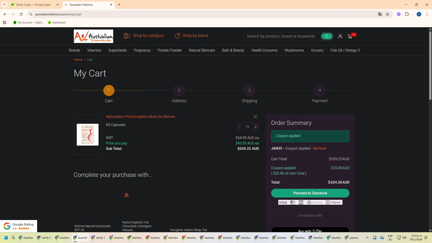
Task: Open the Protein Powder menu item
Action: (170, 50)
